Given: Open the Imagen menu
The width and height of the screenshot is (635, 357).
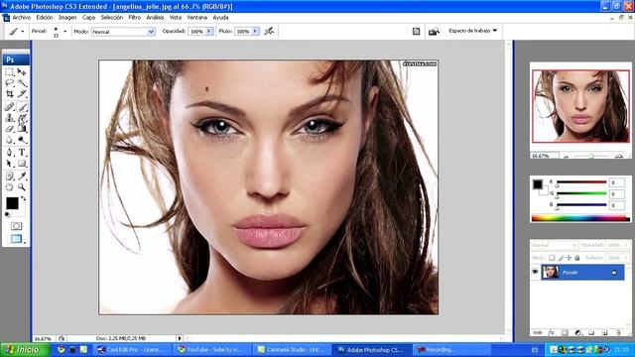Looking at the screenshot, I should point(67,18).
